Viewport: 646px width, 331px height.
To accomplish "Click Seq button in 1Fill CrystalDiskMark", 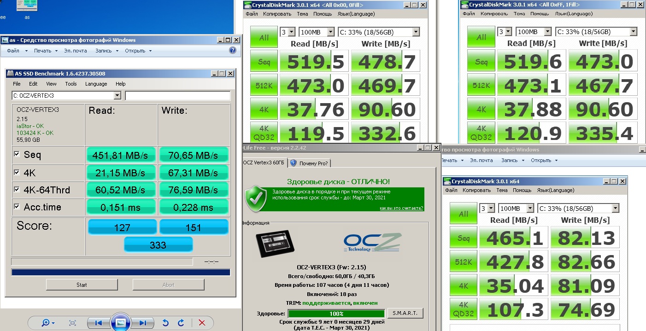I will 481,62.
